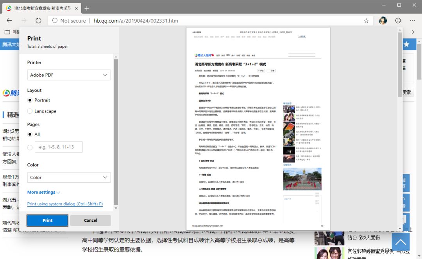Click Print using system dialog link
Viewport: 422px width, 259px height.
(65, 204)
